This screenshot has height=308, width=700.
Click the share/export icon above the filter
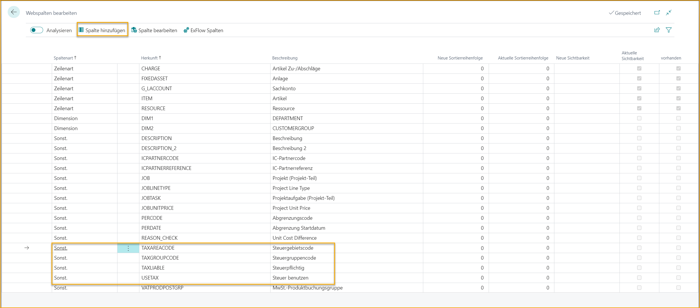[657, 30]
